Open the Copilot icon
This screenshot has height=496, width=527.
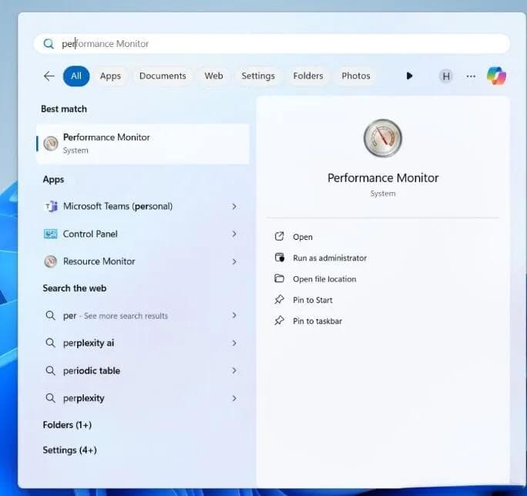496,76
